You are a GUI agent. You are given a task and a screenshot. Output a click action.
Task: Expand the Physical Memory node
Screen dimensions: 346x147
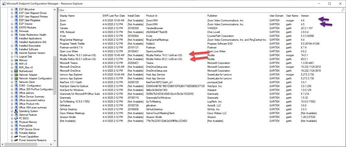click(x=12, y=122)
